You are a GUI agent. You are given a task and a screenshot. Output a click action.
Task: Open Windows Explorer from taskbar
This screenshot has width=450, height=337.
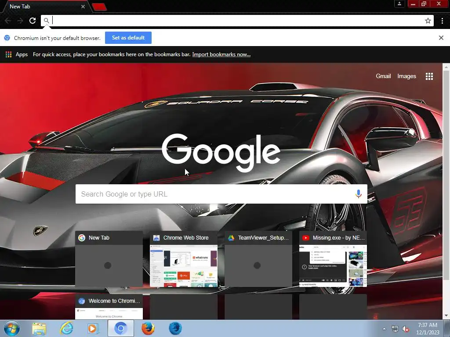pyautogui.click(x=39, y=329)
